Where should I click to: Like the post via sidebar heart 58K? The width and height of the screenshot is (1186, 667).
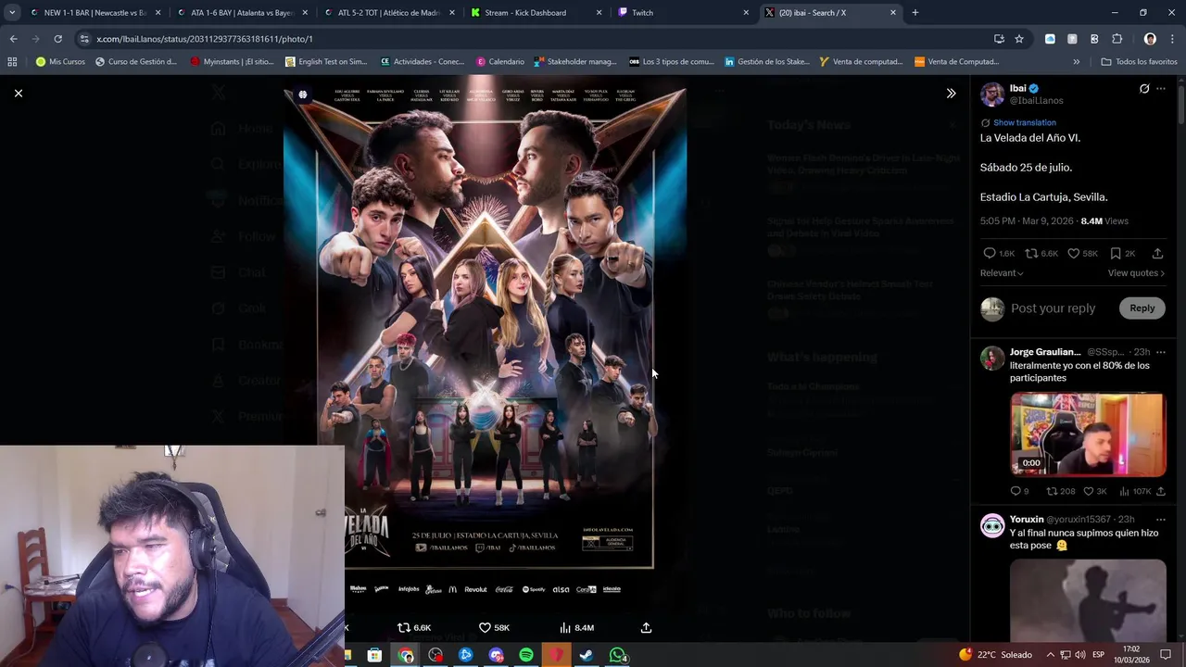pyautogui.click(x=1082, y=253)
